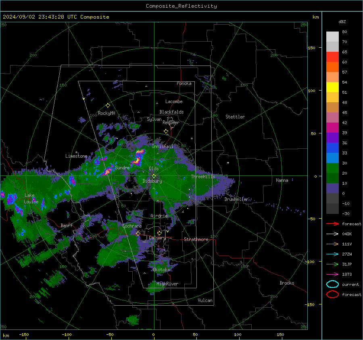Click yellow diamond marker below Cochrane
Viewport: 363px width, 340px height.
pyautogui.click(x=138, y=233)
